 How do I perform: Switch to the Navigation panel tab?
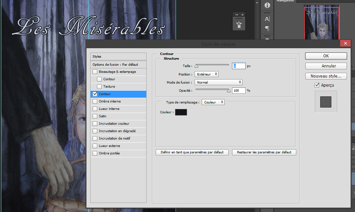tap(285, 1)
